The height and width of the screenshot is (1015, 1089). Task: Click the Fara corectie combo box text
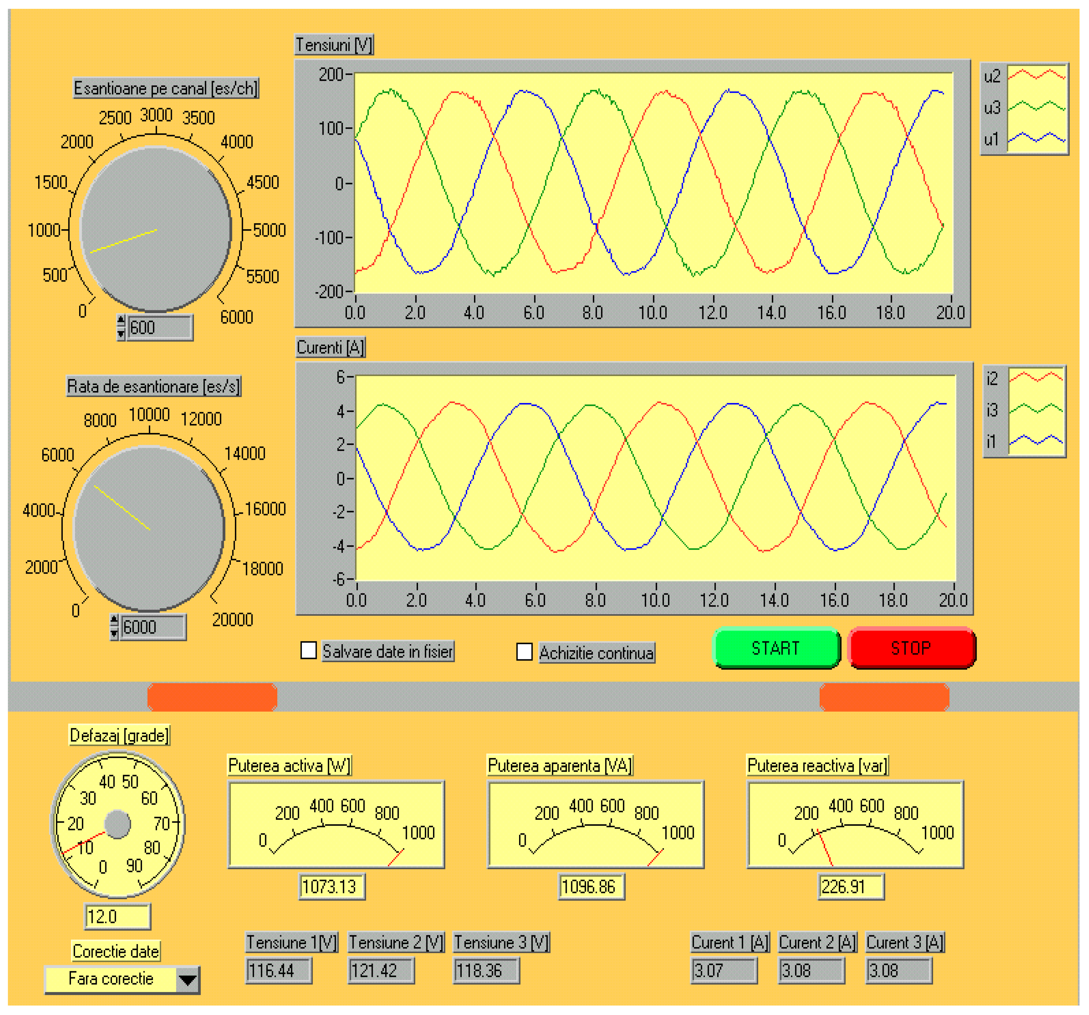coord(111,979)
